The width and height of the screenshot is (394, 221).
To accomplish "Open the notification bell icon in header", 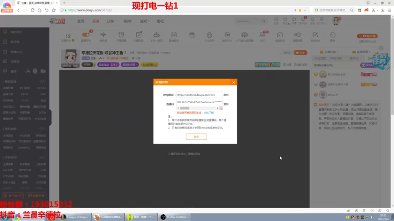I will coord(312,21).
